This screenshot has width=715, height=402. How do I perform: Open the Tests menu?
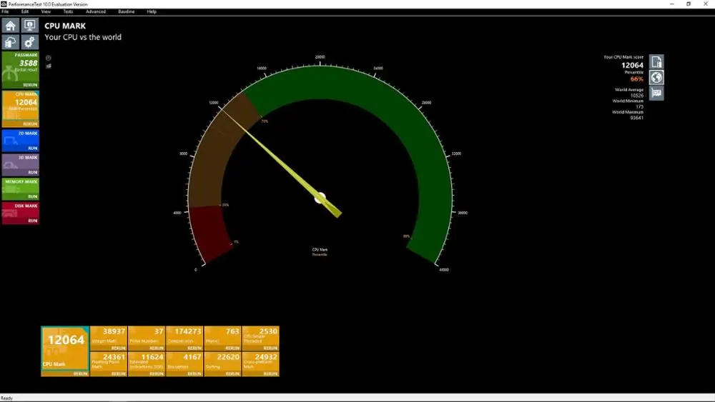(x=68, y=11)
